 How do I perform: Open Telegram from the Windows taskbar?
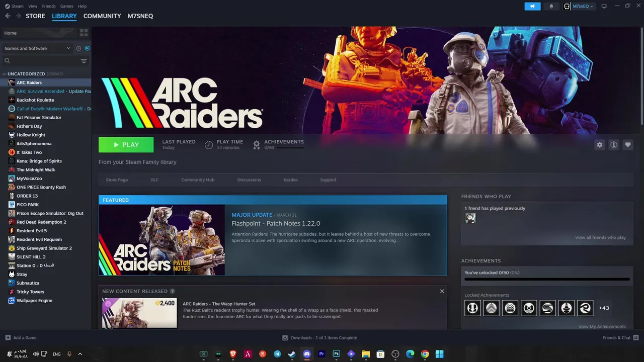tap(277, 354)
